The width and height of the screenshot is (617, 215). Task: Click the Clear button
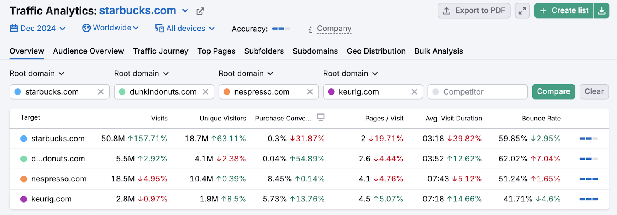point(594,92)
